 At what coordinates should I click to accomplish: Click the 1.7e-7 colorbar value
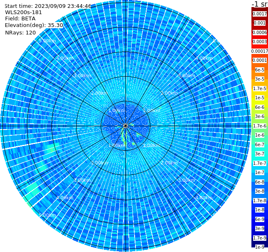[x=260, y=163]
